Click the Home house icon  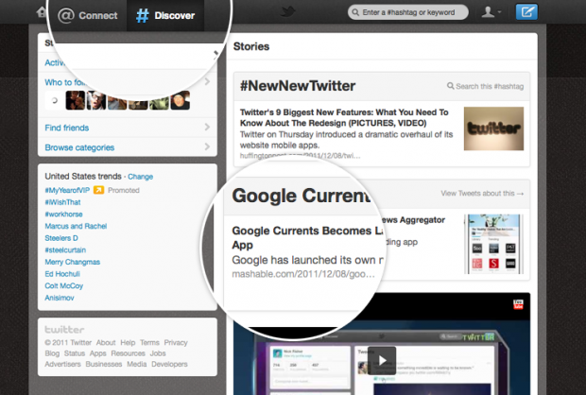(x=42, y=12)
